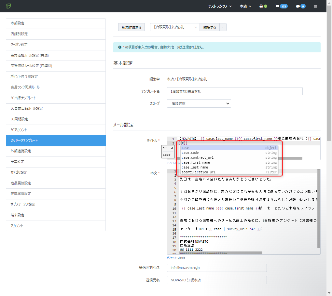Screen dimensions: 332x296
Task: Select autocomplete suggestion case.contract_url
Action: pyautogui.click(x=229, y=158)
